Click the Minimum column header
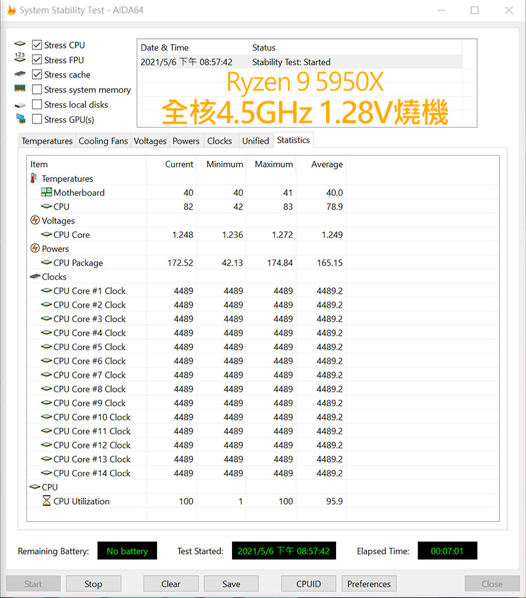The image size is (526, 598). coord(222,164)
